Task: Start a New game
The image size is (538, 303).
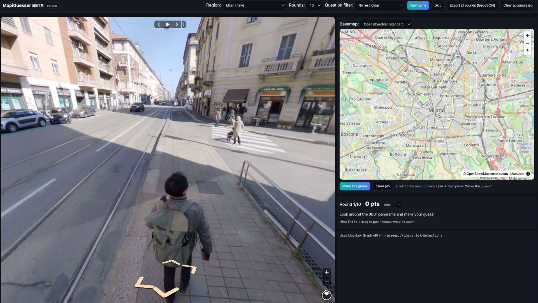Action: tap(418, 5)
